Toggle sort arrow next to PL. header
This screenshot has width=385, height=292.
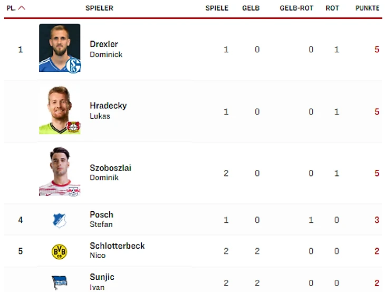point(22,8)
